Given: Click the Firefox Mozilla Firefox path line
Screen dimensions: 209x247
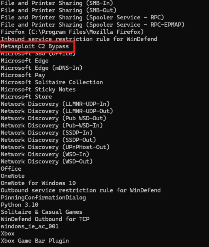Looking at the screenshot, I should [72, 32].
